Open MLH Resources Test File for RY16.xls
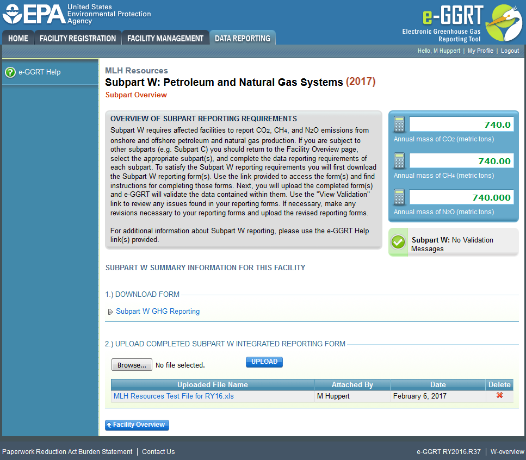 coord(174,396)
